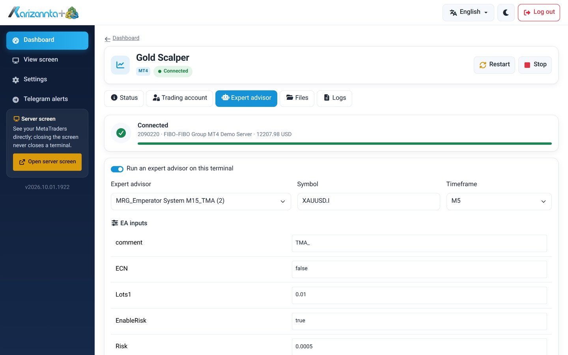Click the EA inputs sliders icon

click(115, 223)
